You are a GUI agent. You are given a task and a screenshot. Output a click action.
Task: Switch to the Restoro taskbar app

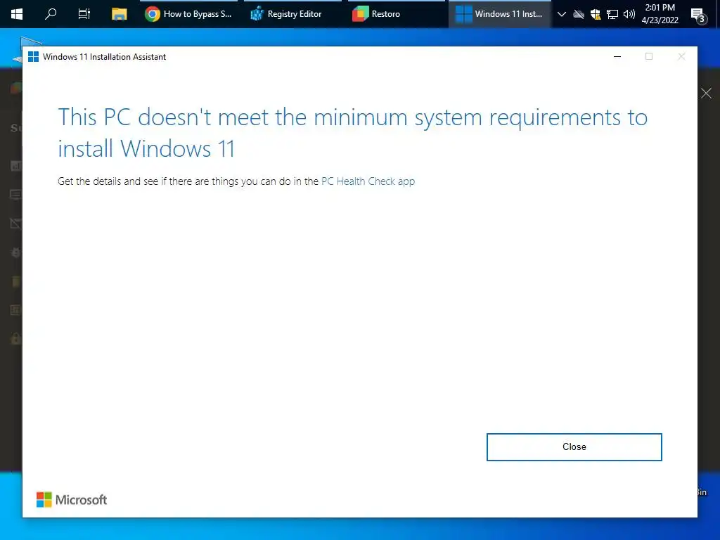[397, 14]
